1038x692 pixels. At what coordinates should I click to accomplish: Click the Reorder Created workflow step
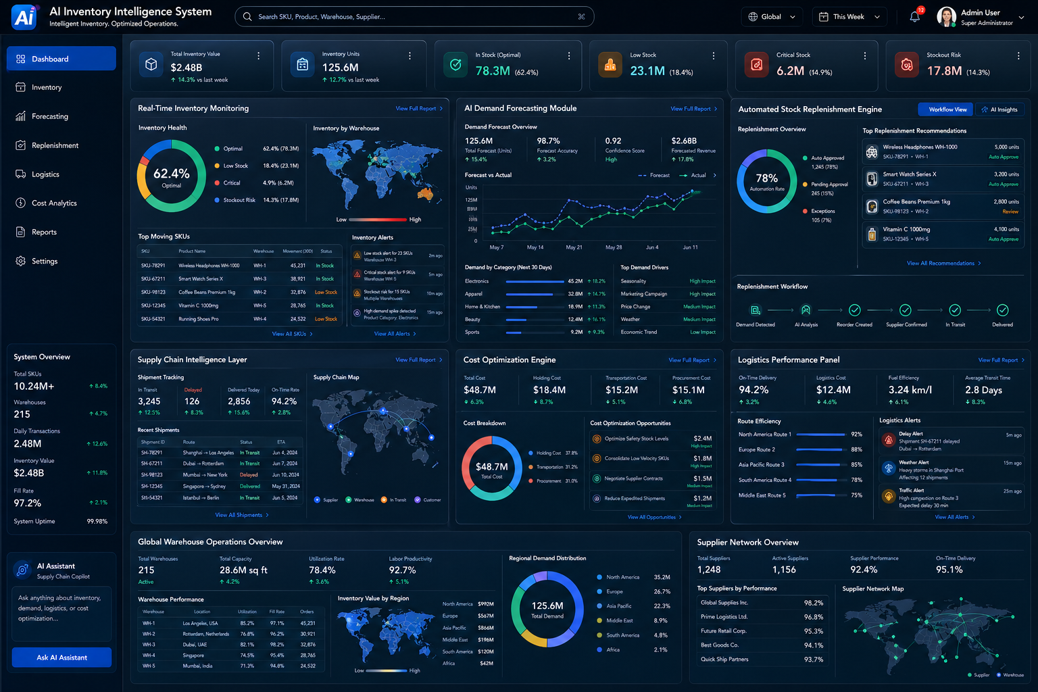click(x=854, y=310)
